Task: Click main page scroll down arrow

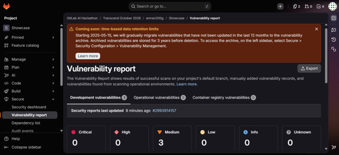Action: tap(326, 149)
